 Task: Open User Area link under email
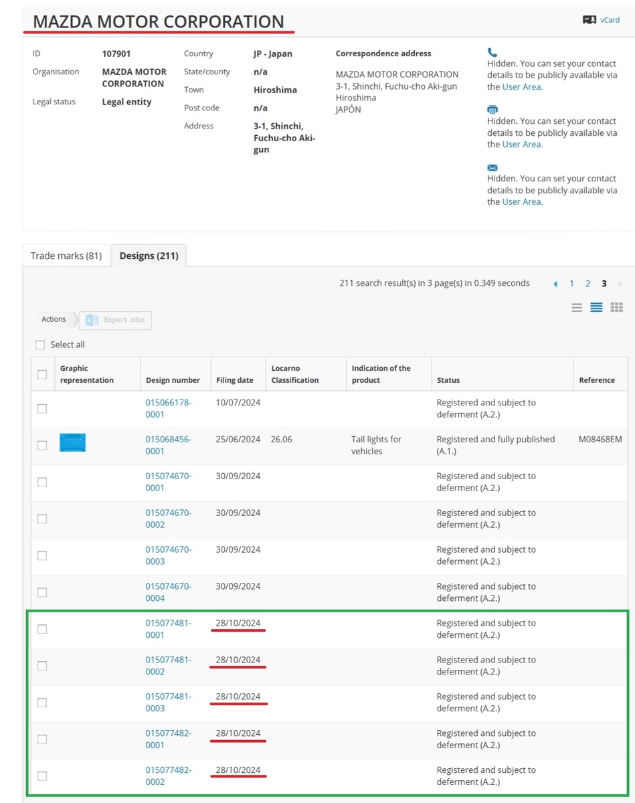[522, 202]
